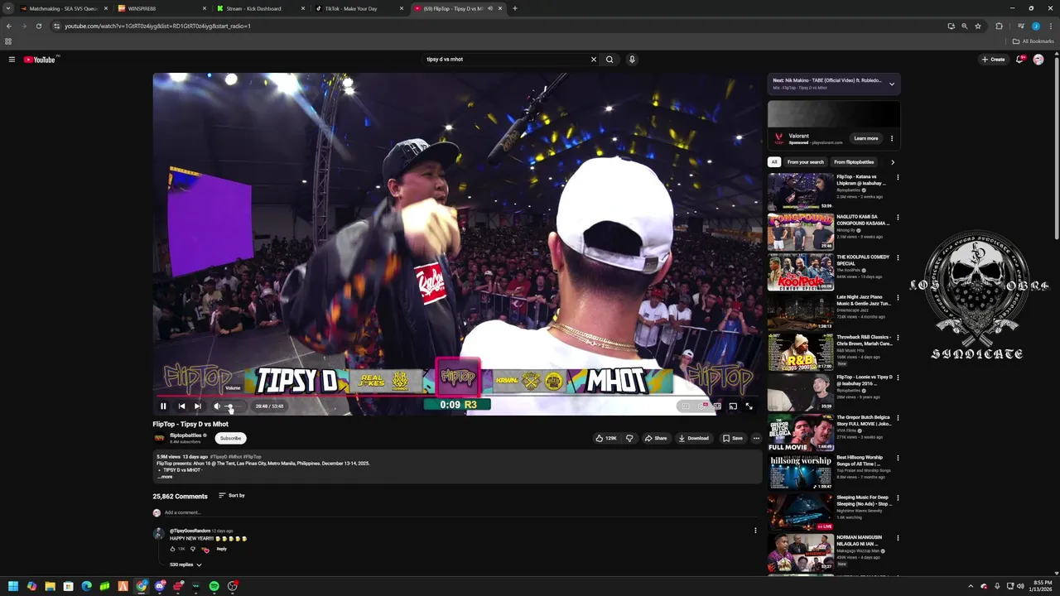This screenshot has height=596, width=1060.
Task: Open the YouTube hamburger guide menu
Action: (x=12, y=60)
